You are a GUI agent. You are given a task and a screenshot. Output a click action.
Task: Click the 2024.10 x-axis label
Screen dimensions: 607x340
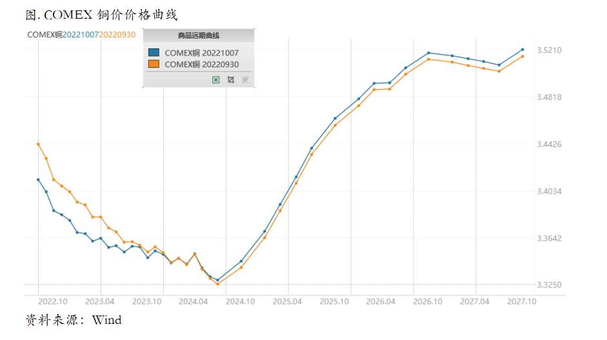[x=240, y=301]
